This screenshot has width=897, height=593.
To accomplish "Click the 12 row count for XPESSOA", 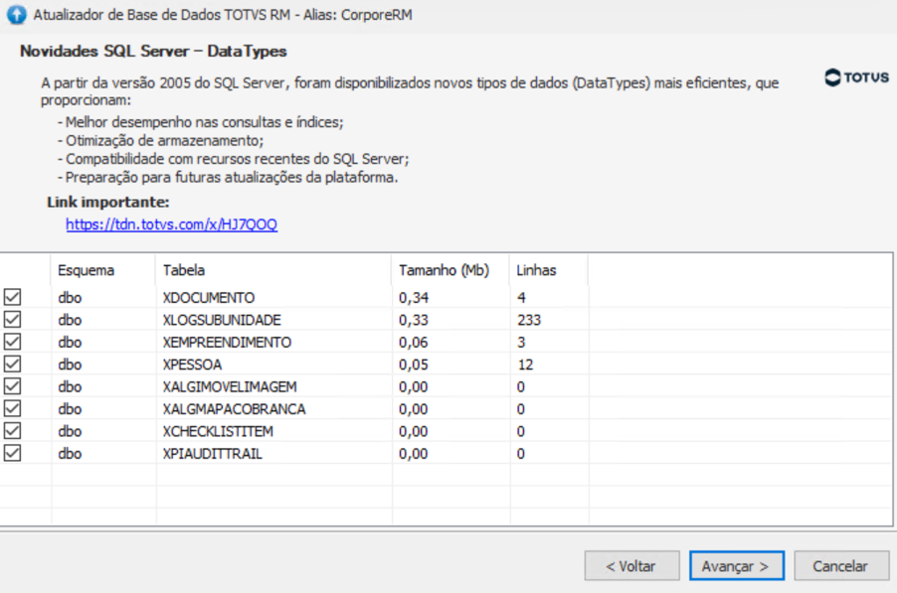I will (x=525, y=365).
